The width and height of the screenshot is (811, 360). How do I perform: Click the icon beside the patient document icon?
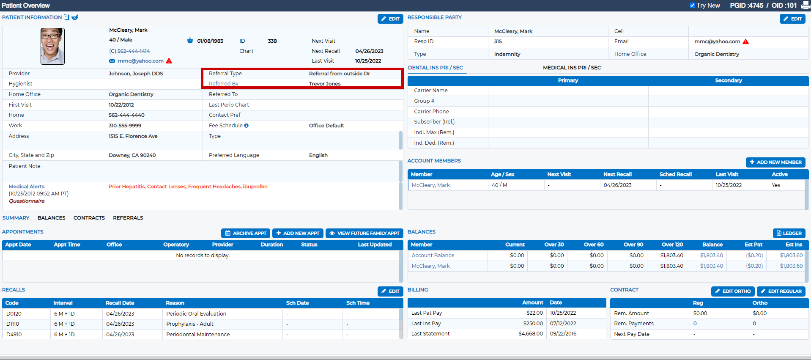(75, 17)
